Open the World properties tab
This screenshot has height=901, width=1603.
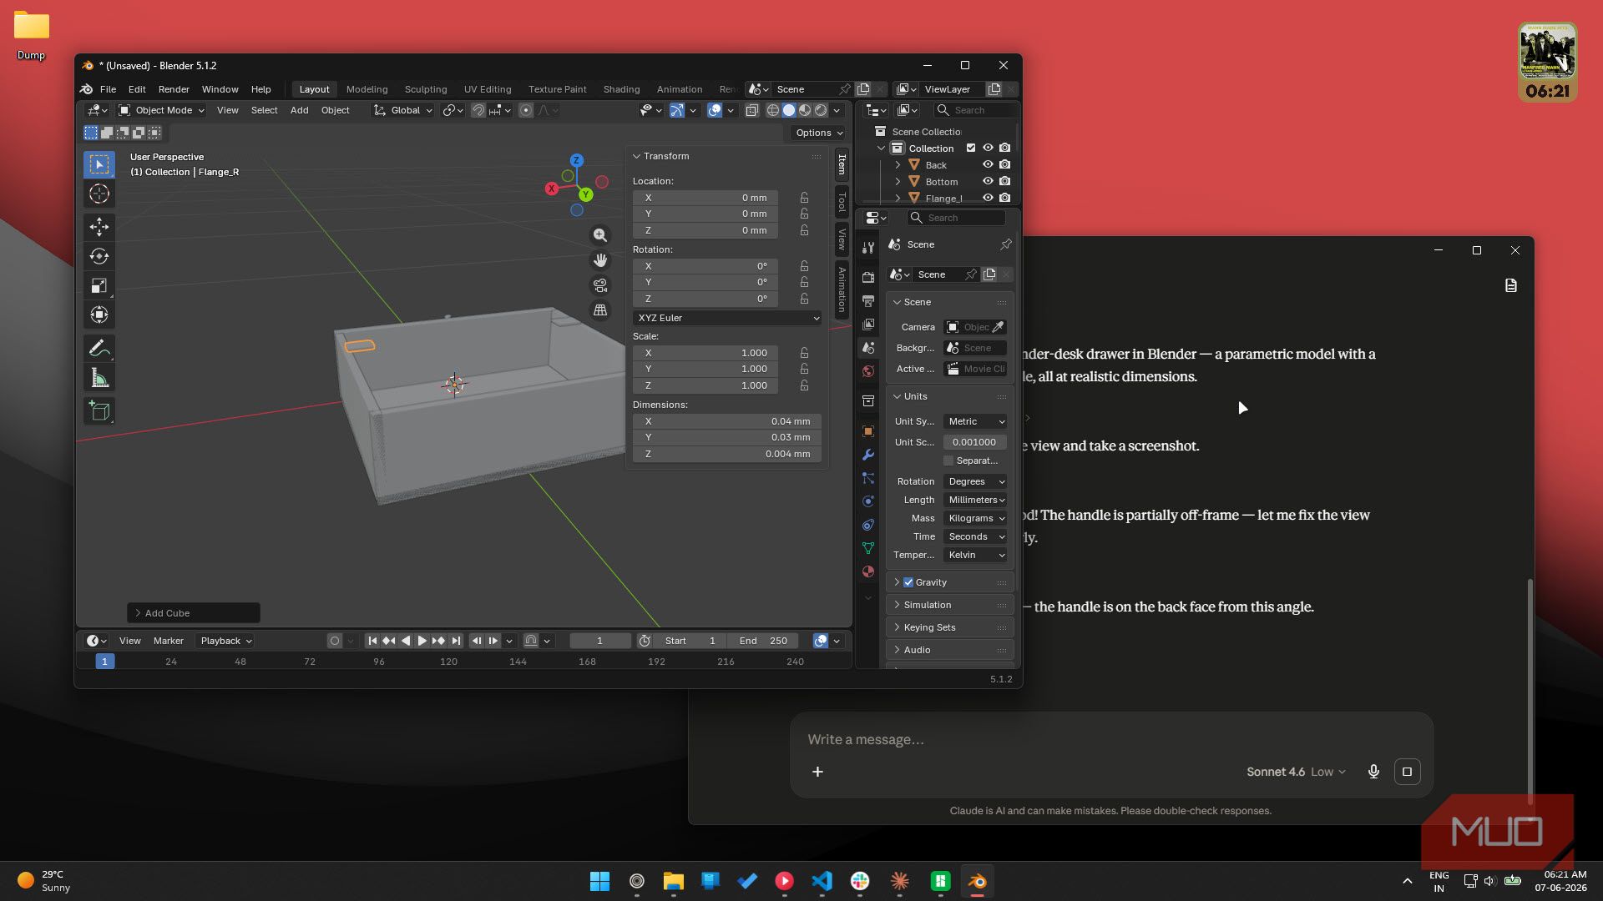(x=868, y=371)
